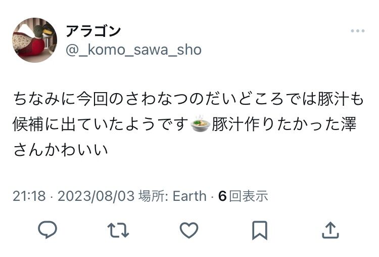The height and width of the screenshot is (257, 379).
Task: Open the reply speech bubble icon
Action: [x=48, y=230]
